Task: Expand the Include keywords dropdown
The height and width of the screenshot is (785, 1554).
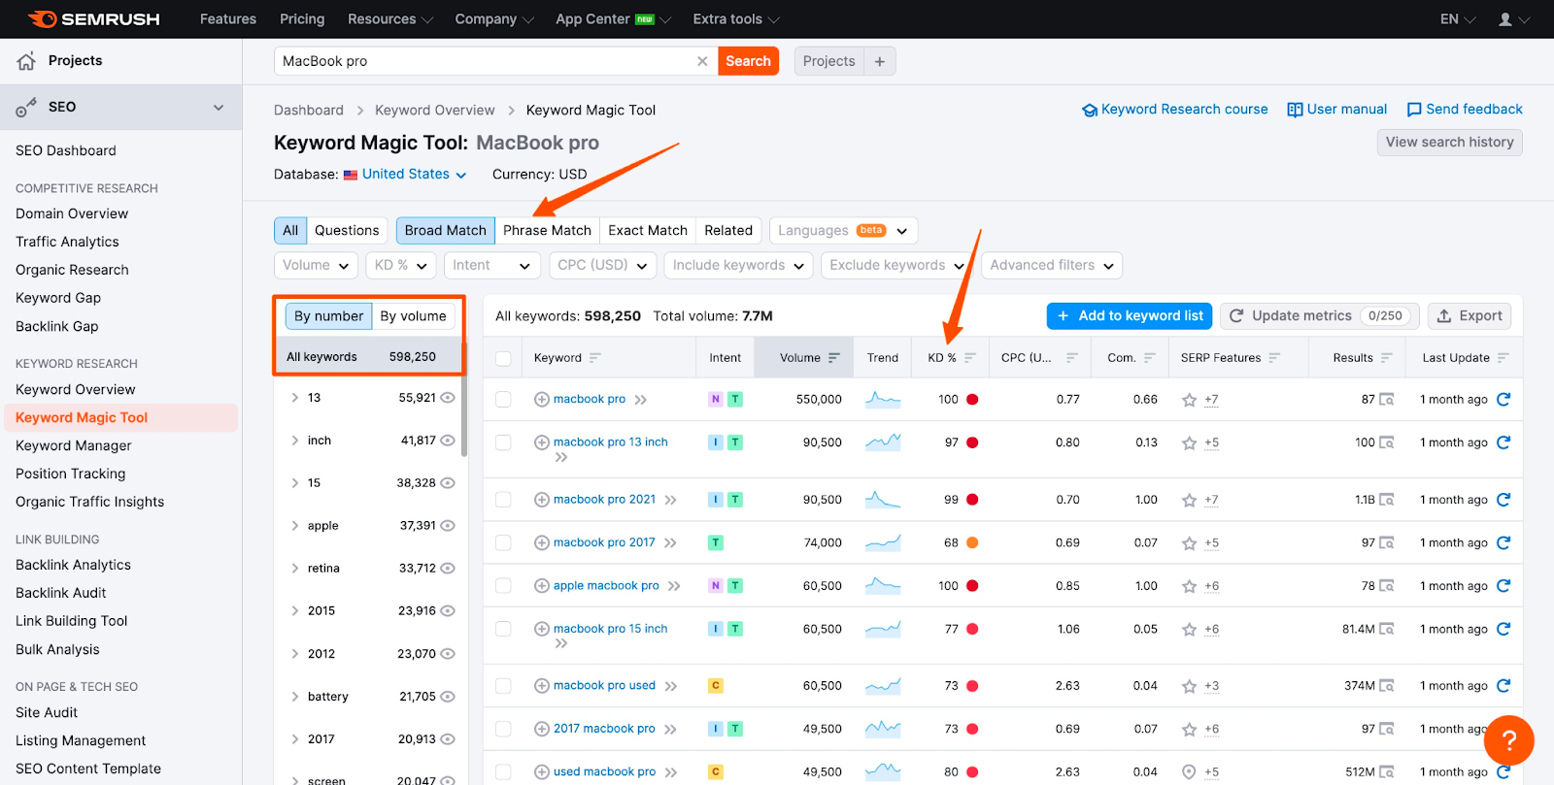Action: click(x=739, y=265)
